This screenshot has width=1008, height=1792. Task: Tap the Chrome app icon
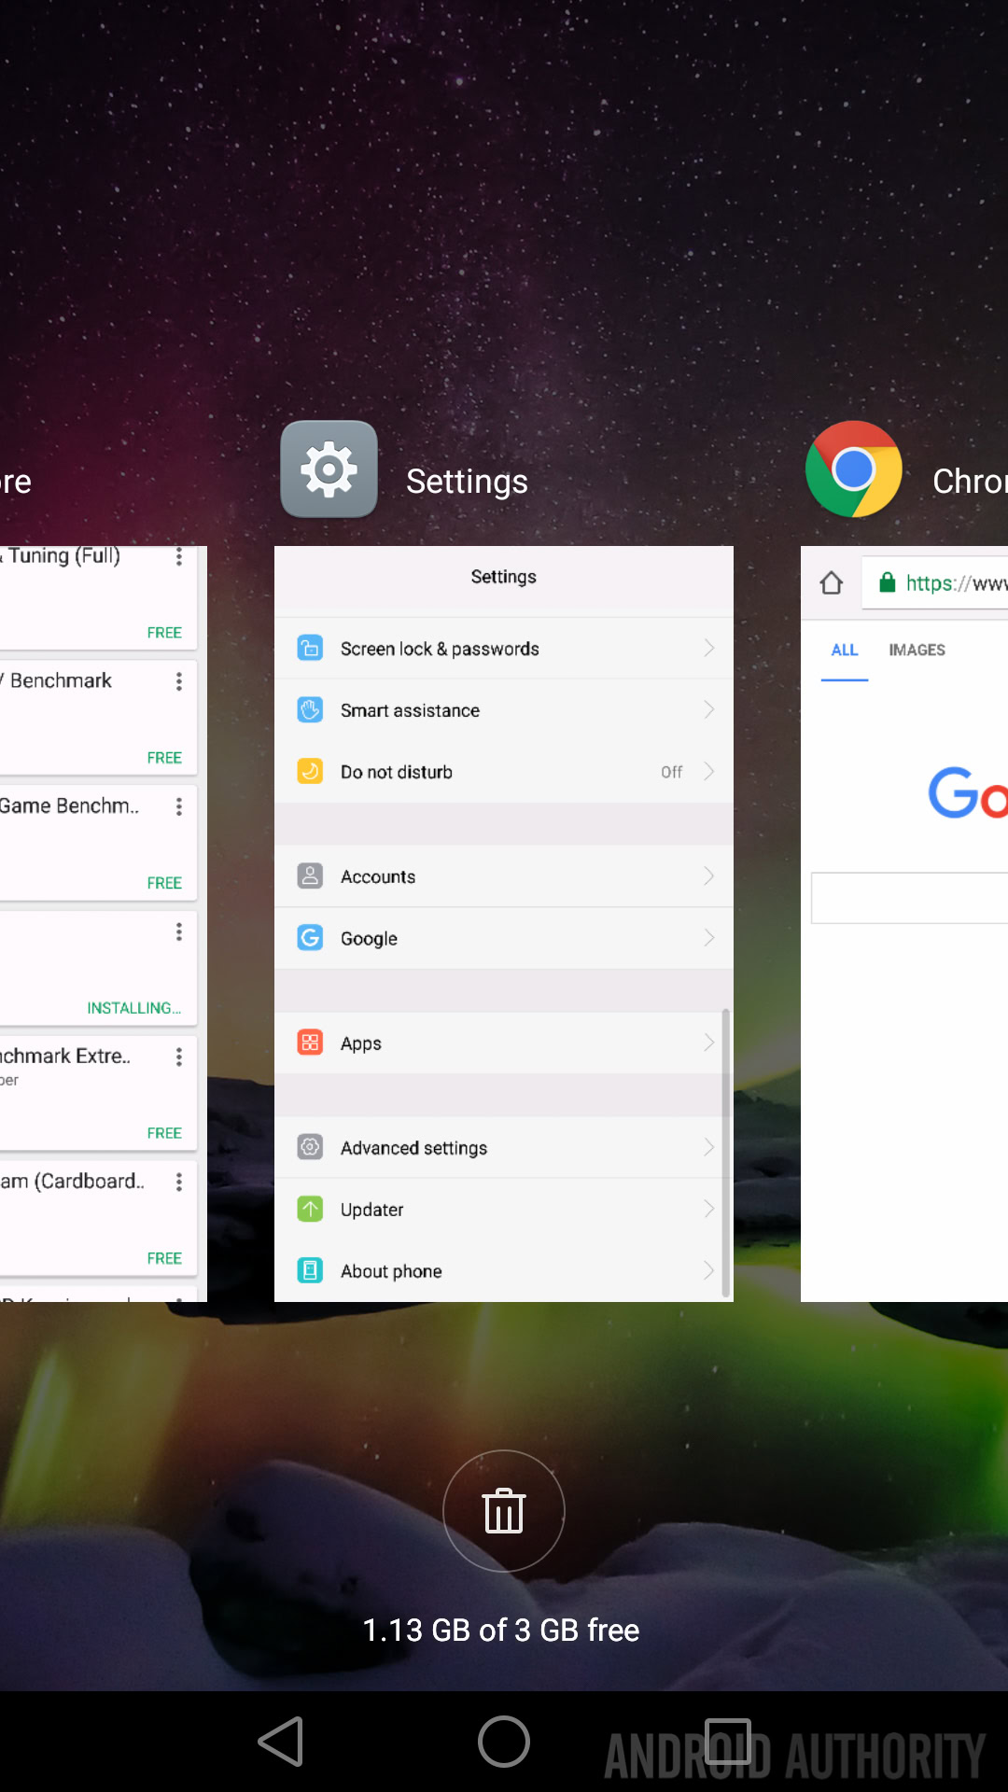(853, 469)
